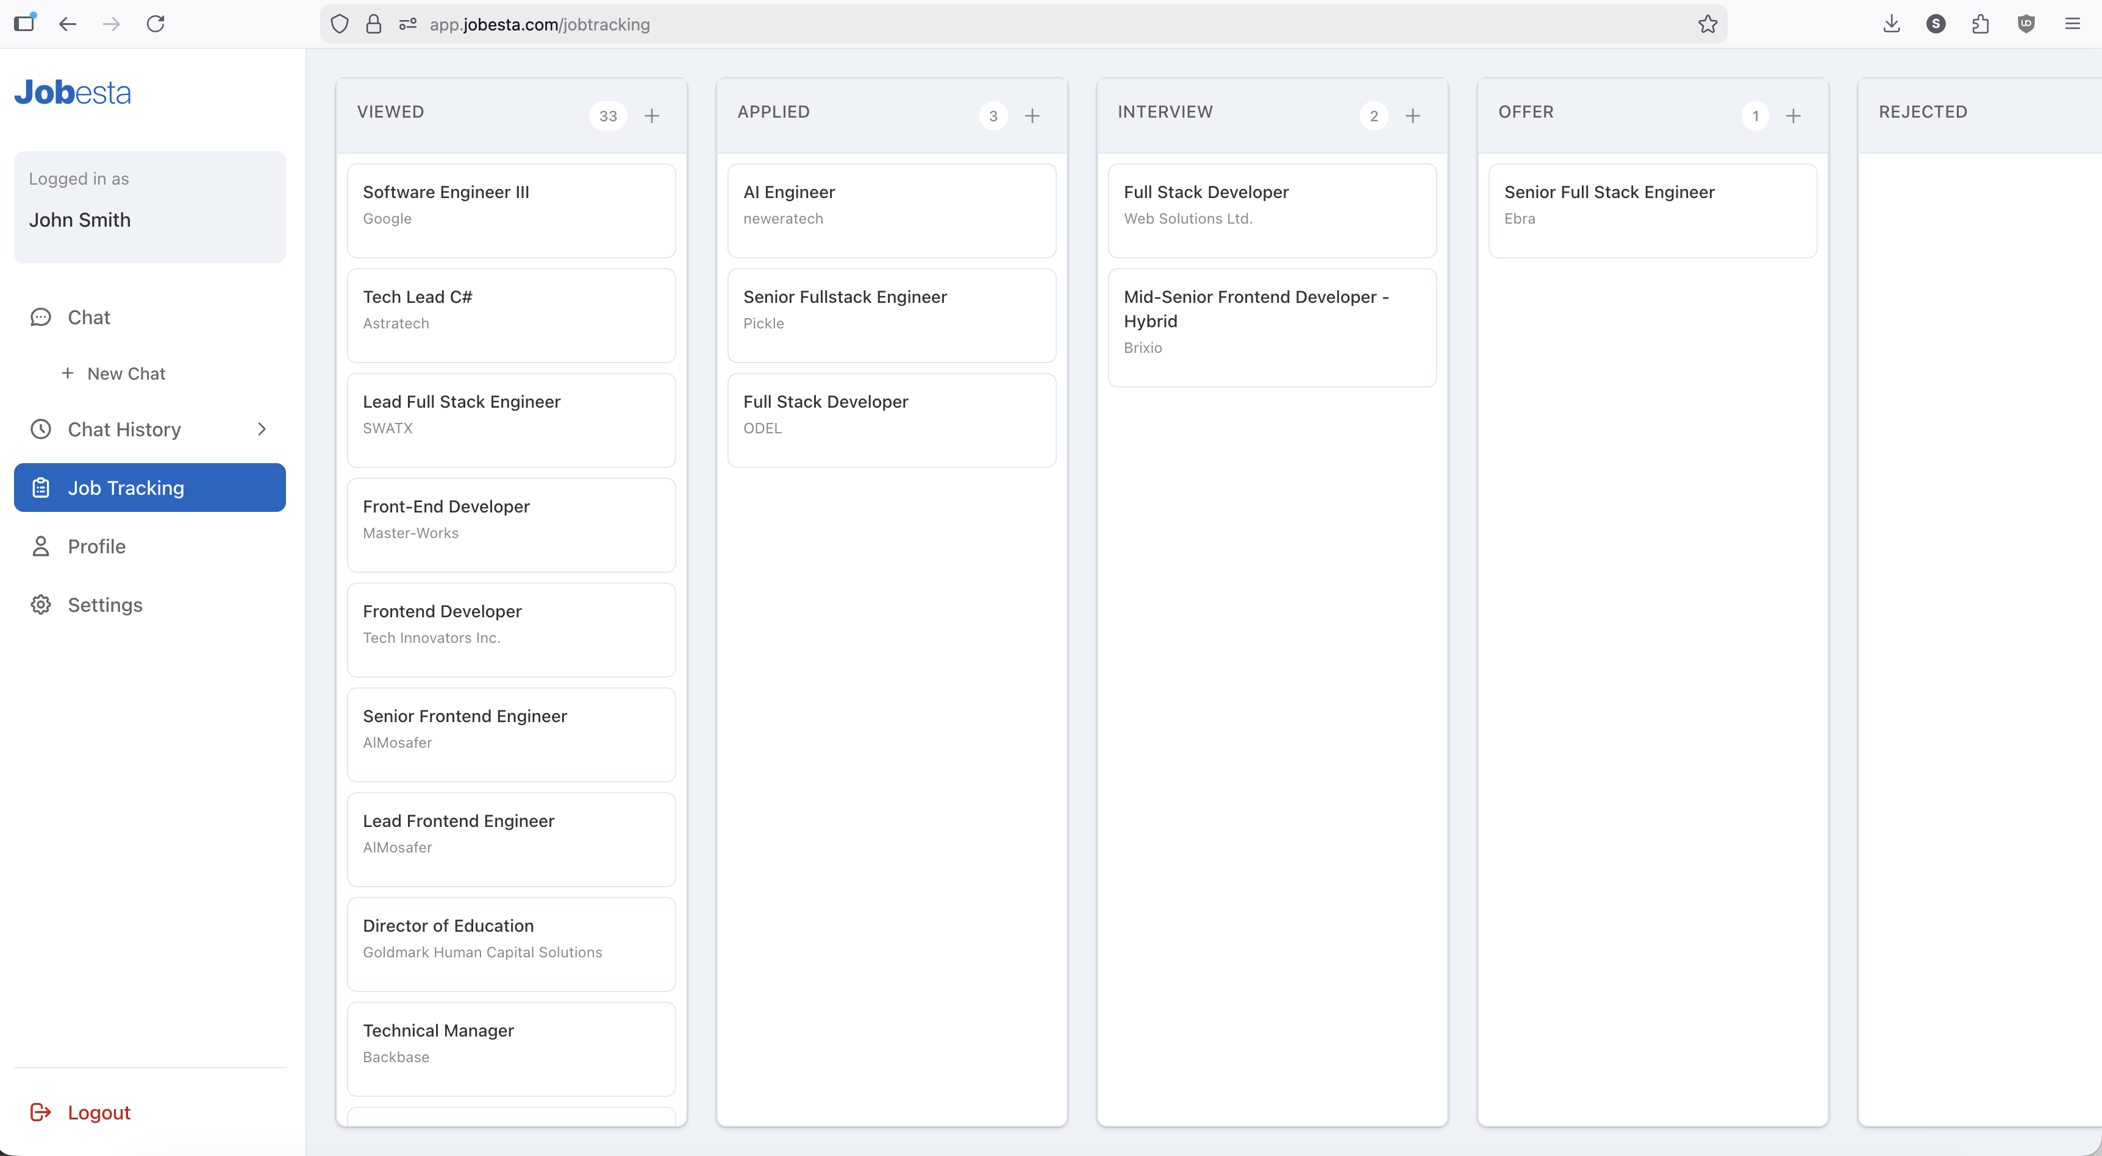Screen dimensions: 2102x1156
Task: Expand Chat History with its chevron
Action: (x=261, y=429)
